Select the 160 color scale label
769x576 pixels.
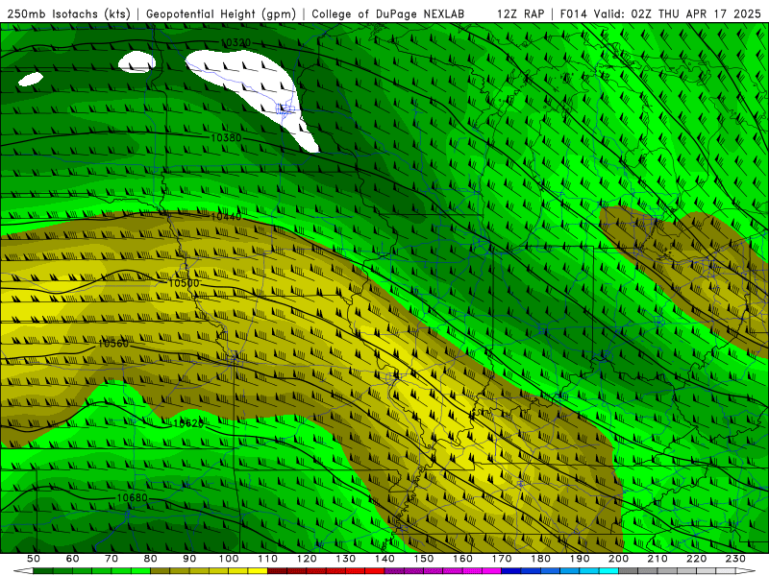click(x=462, y=559)
